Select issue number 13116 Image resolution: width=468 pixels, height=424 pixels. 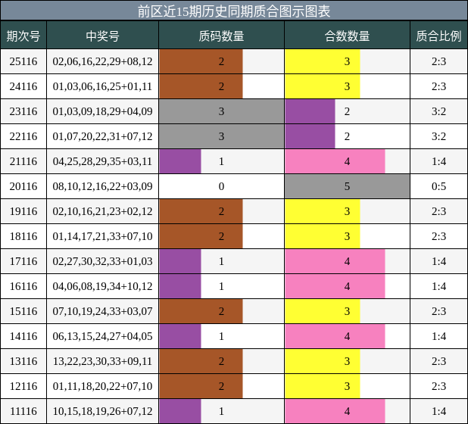pos(23,361)
